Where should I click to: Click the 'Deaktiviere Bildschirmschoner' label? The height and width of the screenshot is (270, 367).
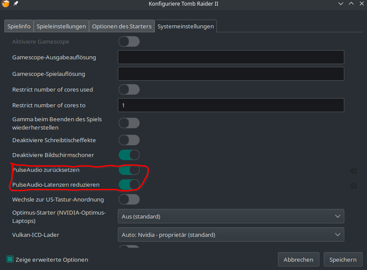pyautogui.click(x=53, y=155)
